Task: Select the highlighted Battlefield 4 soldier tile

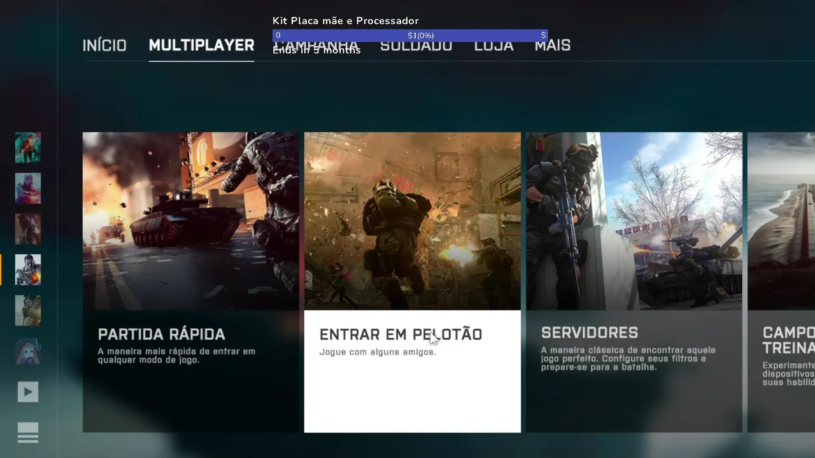Action: (28, 270)
